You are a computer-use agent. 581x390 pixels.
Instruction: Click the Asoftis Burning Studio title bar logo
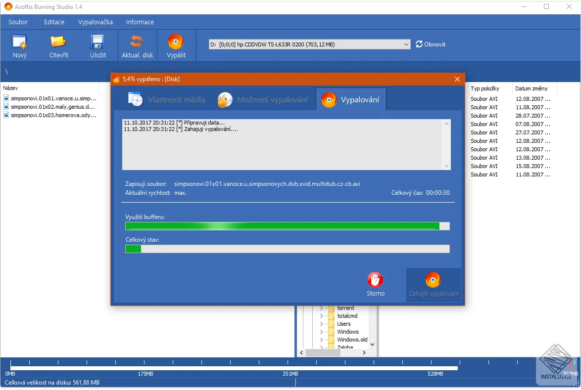[x=8, y=6]
